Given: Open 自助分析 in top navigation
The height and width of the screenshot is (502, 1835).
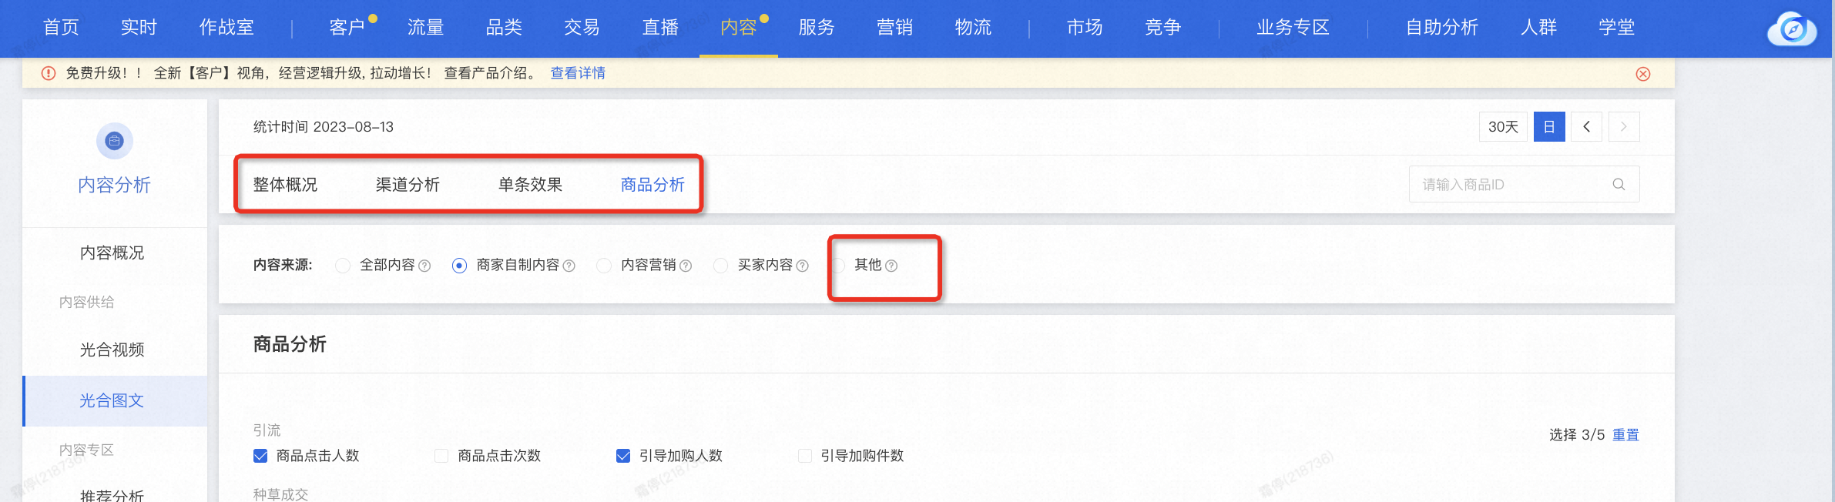Looking at the screenshot, I should [1442, 28].
